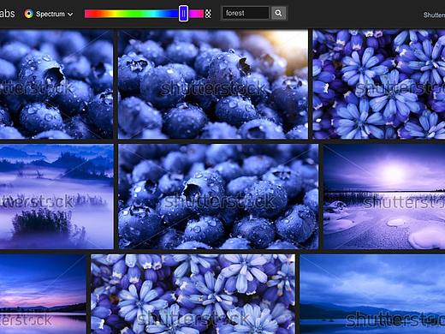The height and width of the screenshot is (334, 445).
Task: Open the bottom-right cloudy blue seascape thumbnail
Action: click(x=372, y=294)
